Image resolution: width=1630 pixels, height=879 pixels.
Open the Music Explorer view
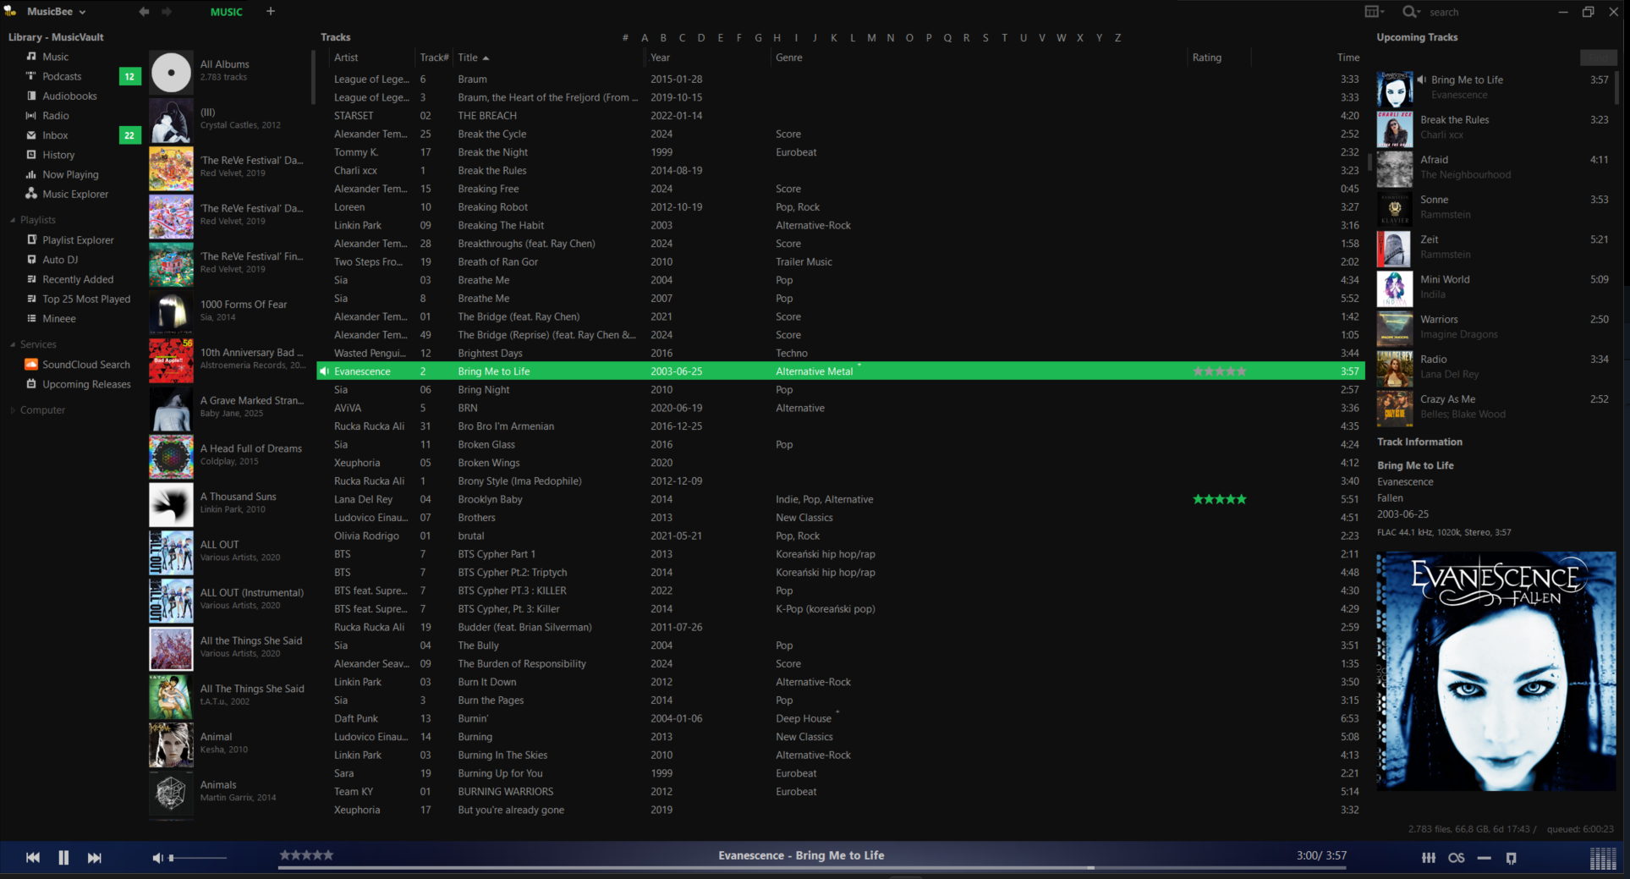(75, 194)
